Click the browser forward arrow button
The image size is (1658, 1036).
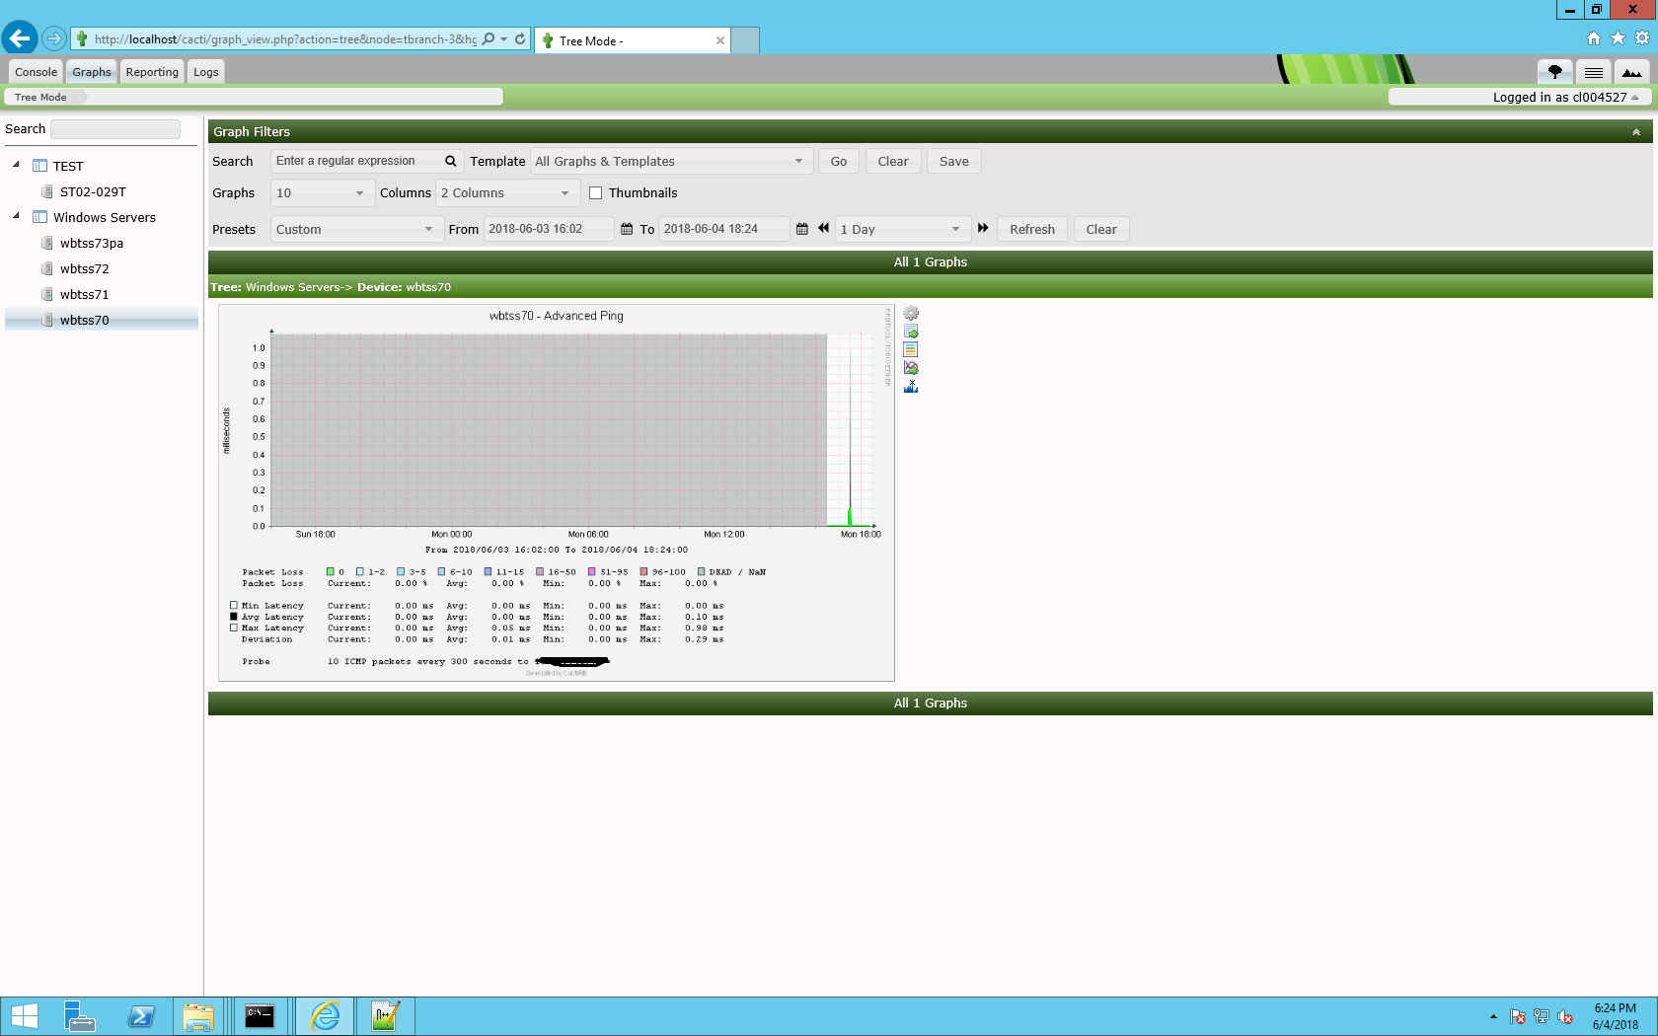point(53,39)
